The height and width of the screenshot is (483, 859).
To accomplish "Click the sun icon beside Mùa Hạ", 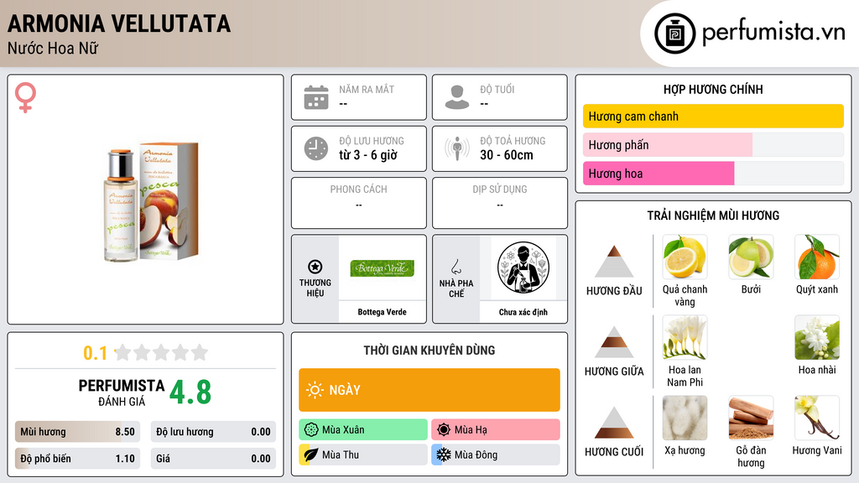I will coord(444,430).
